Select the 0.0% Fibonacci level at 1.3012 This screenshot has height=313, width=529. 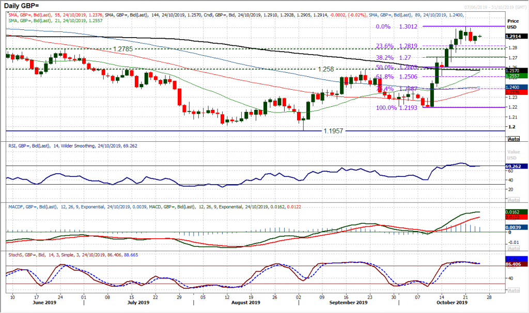[395, 27]
